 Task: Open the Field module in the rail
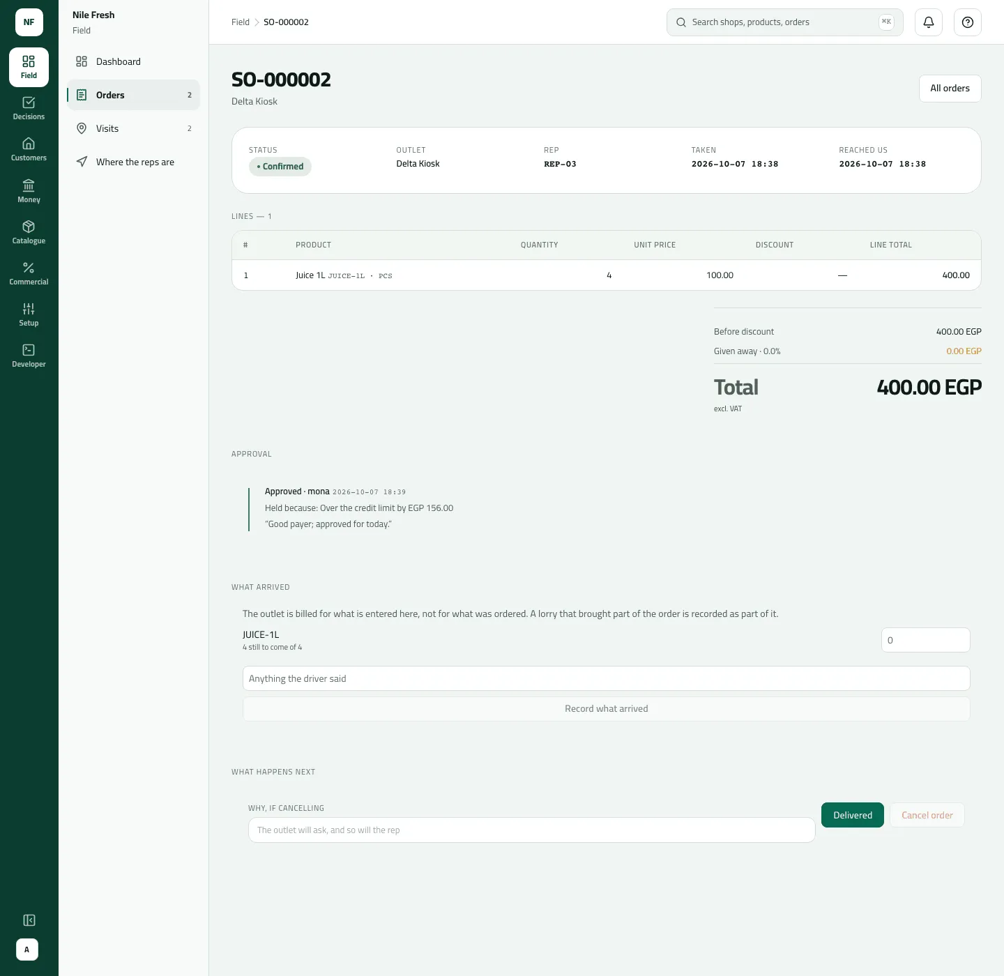pyautogui.click(x=29, y=67)
